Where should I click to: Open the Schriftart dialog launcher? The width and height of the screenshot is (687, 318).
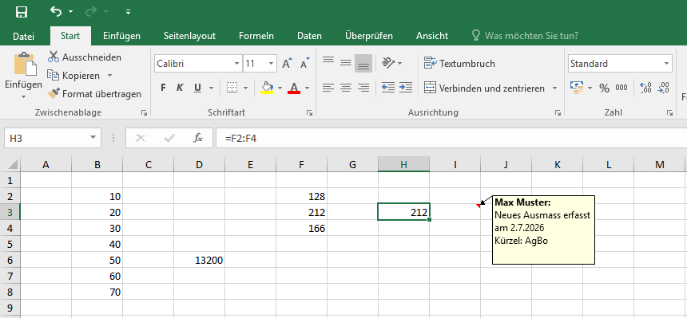pos(310,113)
